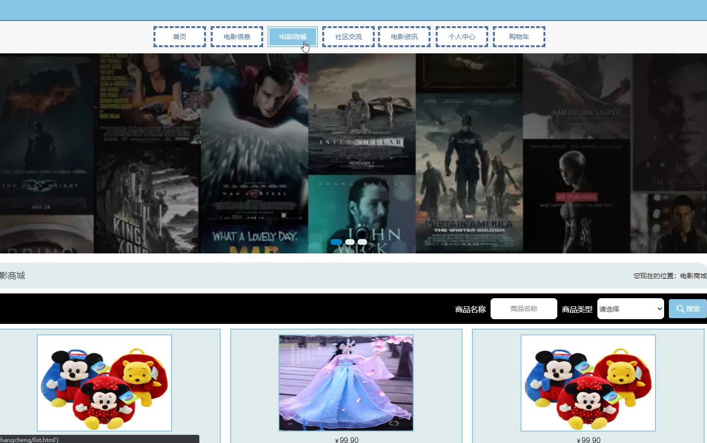707x443 pixels.
Task: Click the ¥99.90 price under doll image
Action: [347, 440]
